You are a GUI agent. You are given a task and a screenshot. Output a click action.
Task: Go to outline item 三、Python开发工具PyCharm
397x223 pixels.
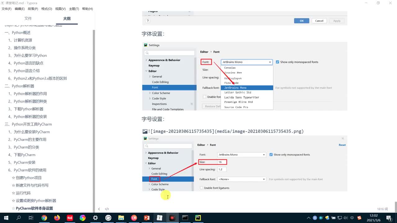click(x=28, y=124)
